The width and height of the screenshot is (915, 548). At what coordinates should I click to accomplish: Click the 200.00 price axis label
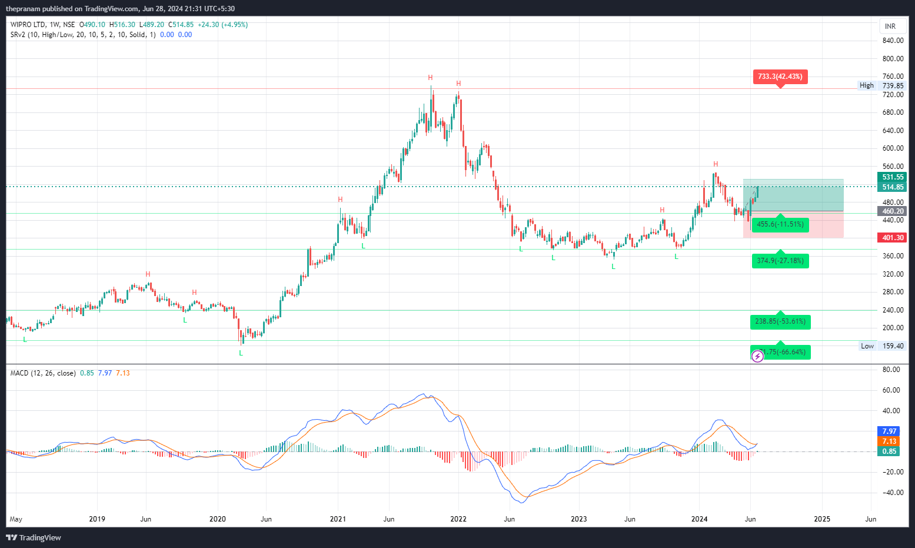893,328
